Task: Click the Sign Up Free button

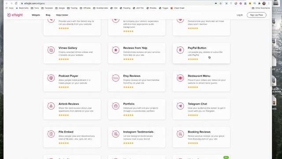Action: click(256, 15)
